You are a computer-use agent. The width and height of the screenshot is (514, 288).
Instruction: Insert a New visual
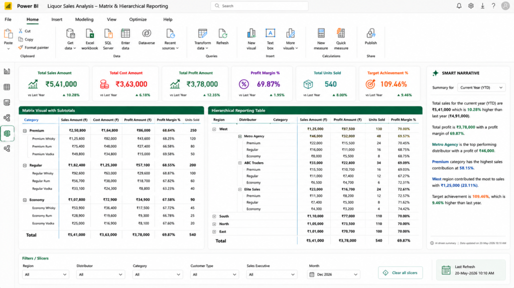tap(251, 39)
